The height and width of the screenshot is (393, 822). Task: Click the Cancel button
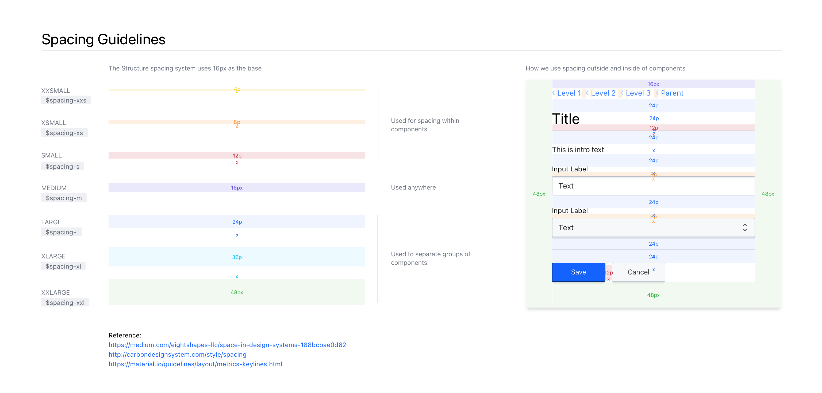pyautogui.click(x=638, y=272)
